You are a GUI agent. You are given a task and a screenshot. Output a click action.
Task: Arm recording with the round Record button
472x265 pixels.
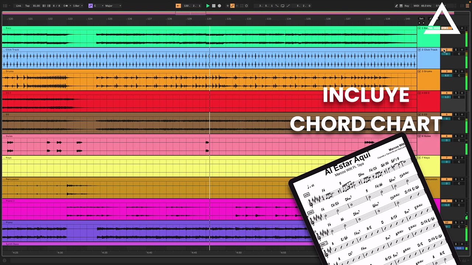coord(219,6)
